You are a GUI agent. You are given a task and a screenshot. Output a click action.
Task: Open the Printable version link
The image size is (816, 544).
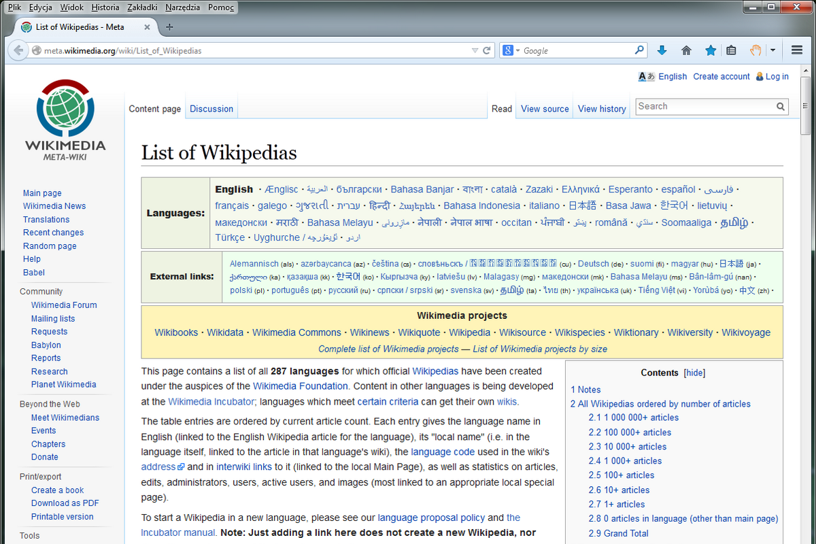click(x=63, y=516)
